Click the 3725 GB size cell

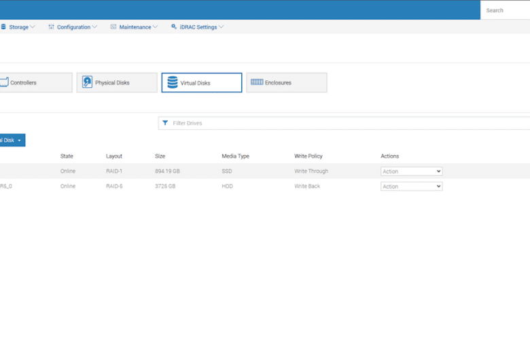click(x=165, y=186)
